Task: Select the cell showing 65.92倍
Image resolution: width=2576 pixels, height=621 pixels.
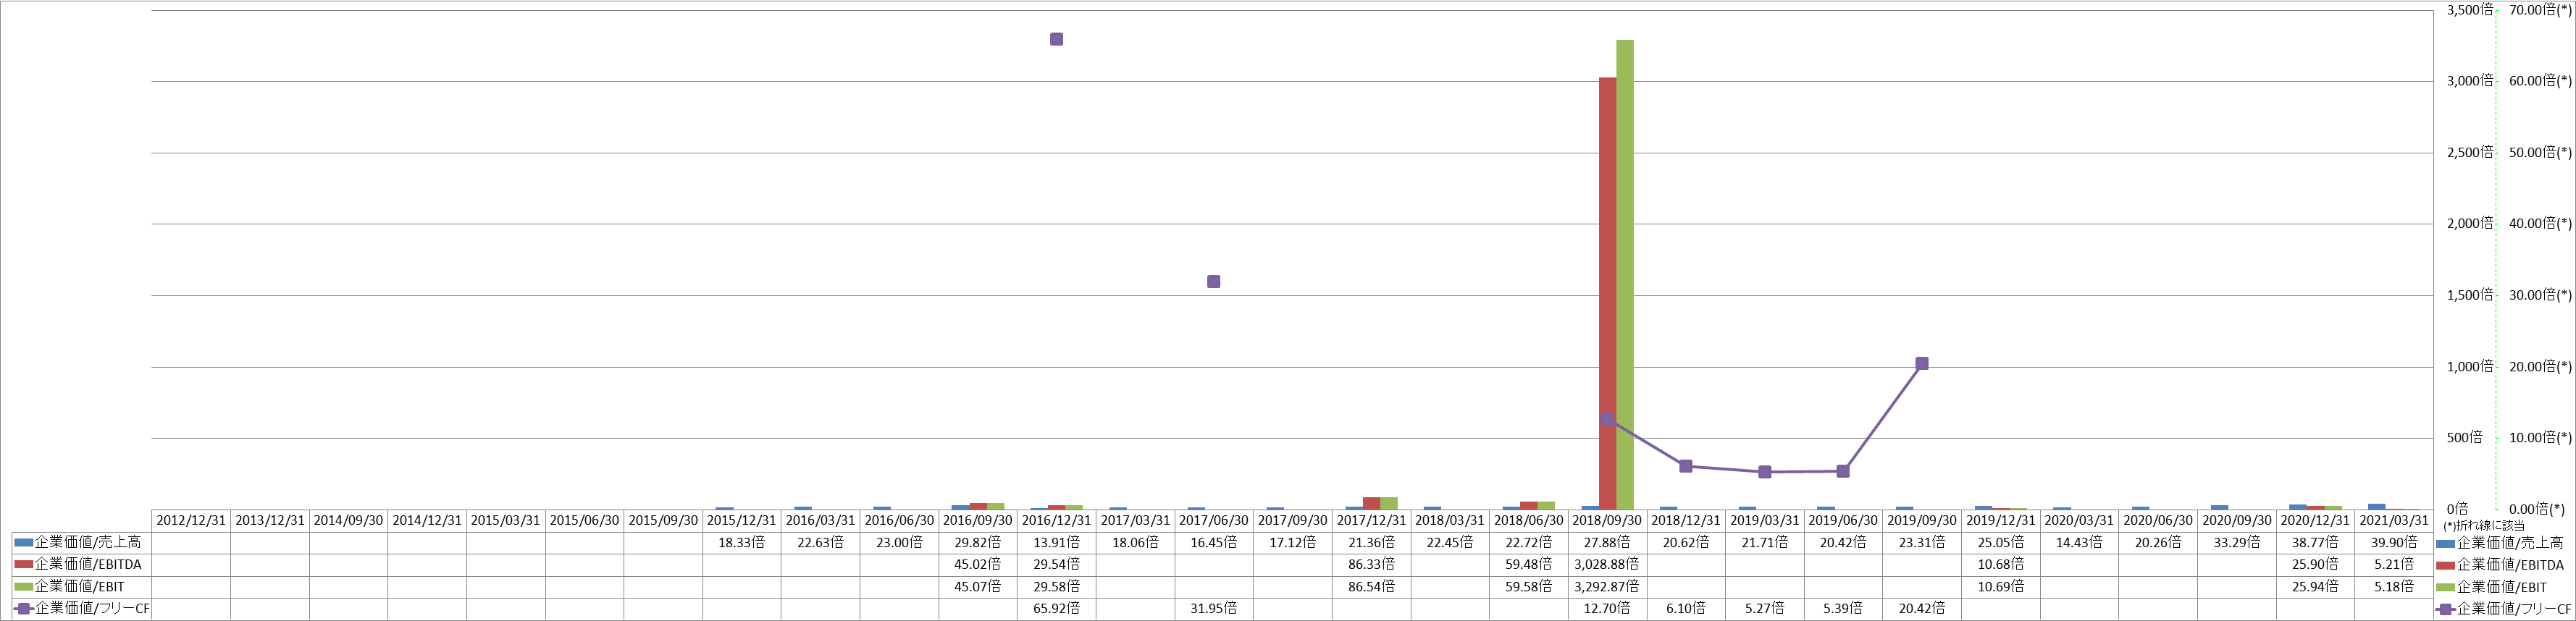Action: coord(1056,608)
